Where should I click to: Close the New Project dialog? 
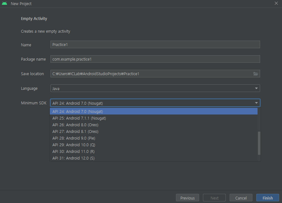(x=276, y=3)
